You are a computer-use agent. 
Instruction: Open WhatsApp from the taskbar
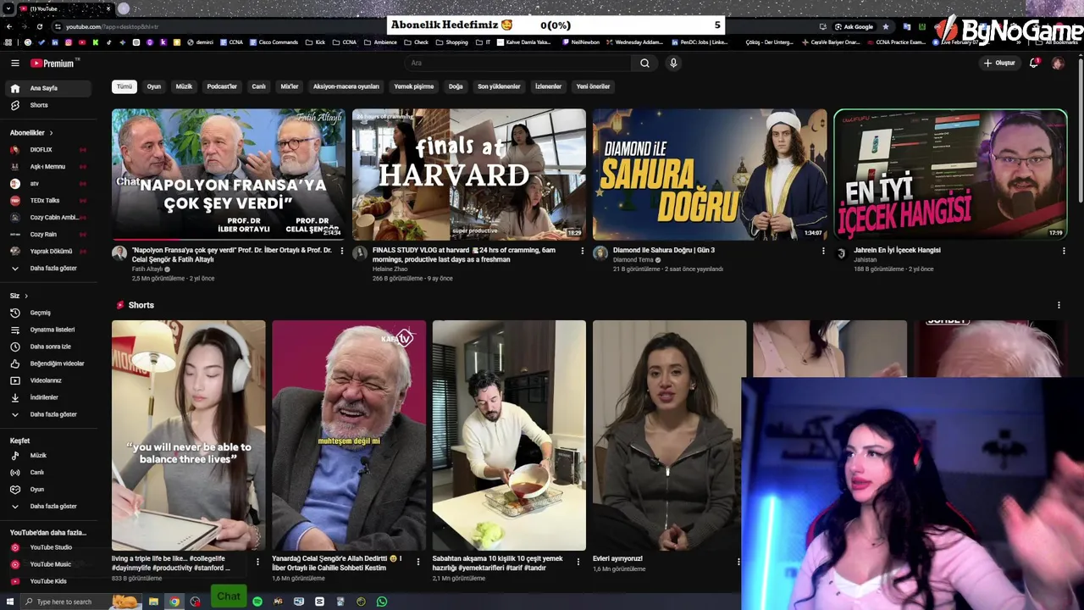(382, 602)
